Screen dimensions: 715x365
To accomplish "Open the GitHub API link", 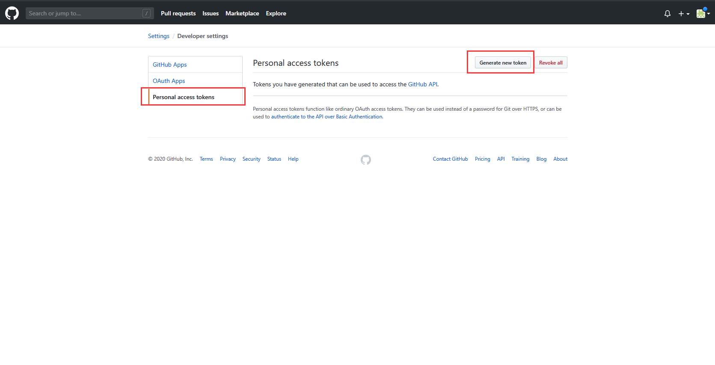I will coord(422,84).
